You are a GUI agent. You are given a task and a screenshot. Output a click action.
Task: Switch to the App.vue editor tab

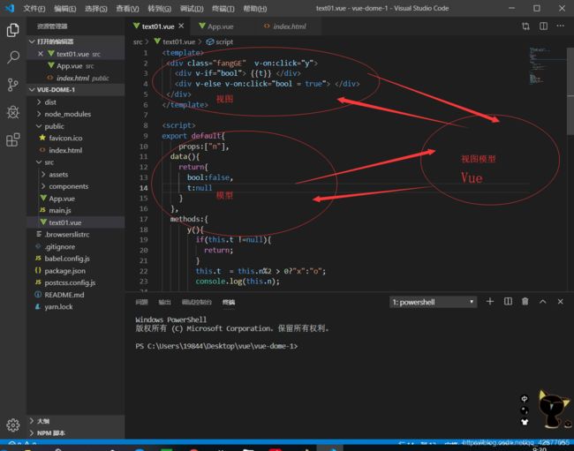coord(220,26)
